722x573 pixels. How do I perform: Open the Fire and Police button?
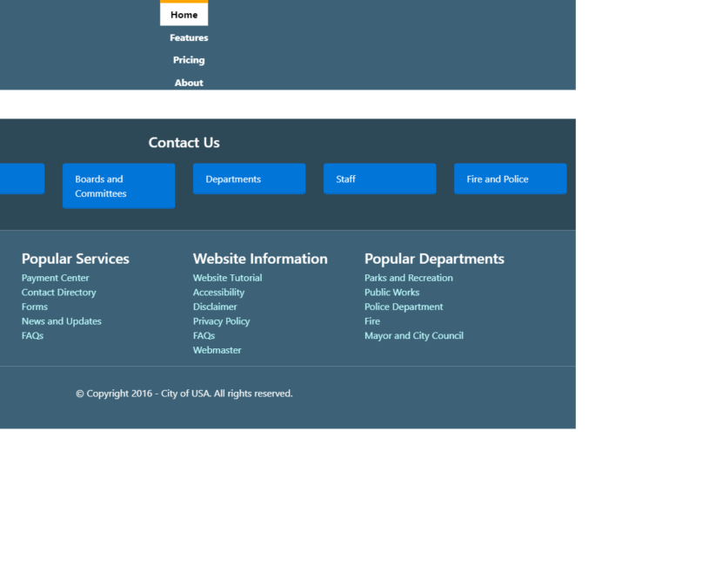click(x=510, y=179)
